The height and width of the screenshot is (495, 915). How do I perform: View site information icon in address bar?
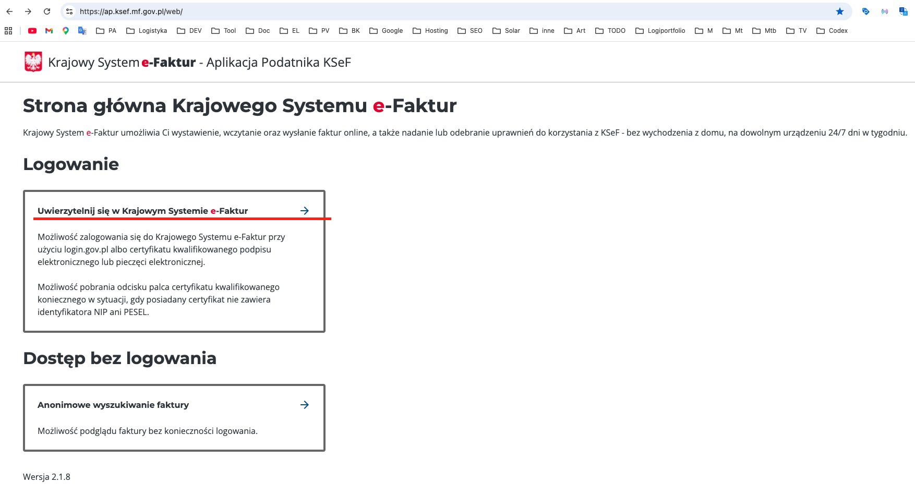69,11
